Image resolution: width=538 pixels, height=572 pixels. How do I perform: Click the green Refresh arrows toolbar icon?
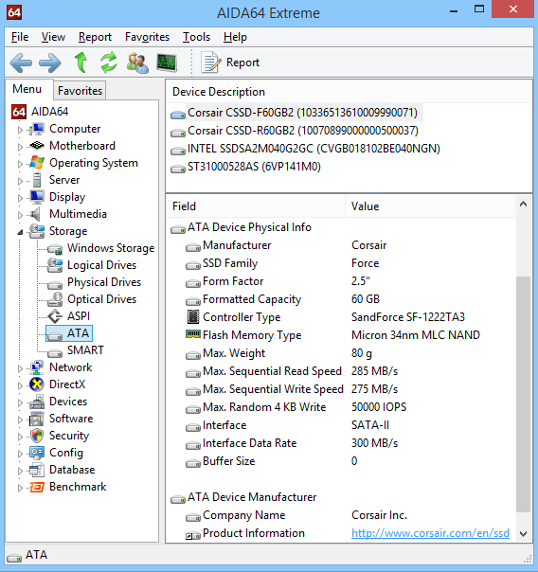point(109,62)
